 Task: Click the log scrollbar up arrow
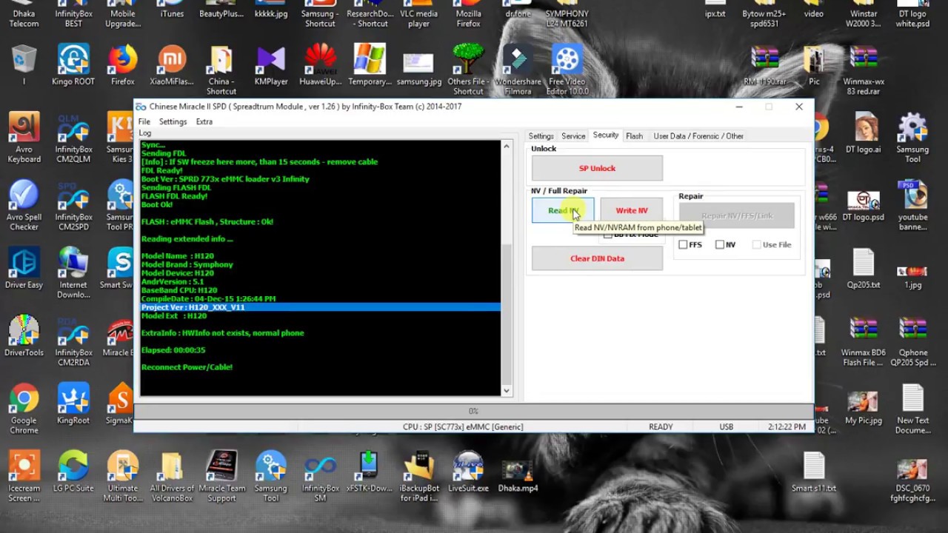click(x=507, y=146)
